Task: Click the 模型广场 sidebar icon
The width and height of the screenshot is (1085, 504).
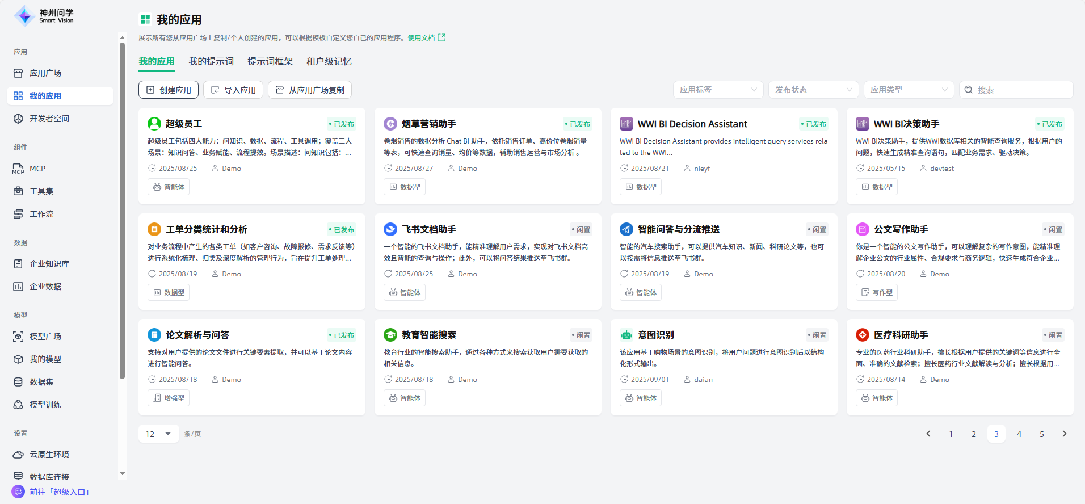Action: coord(18,337)
